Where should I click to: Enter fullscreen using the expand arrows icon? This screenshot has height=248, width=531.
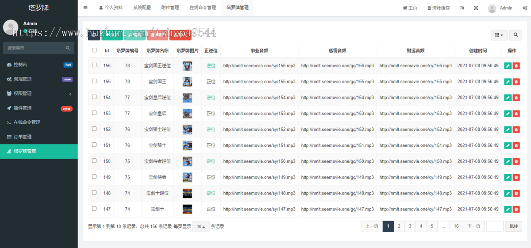(x=476, y=8)
